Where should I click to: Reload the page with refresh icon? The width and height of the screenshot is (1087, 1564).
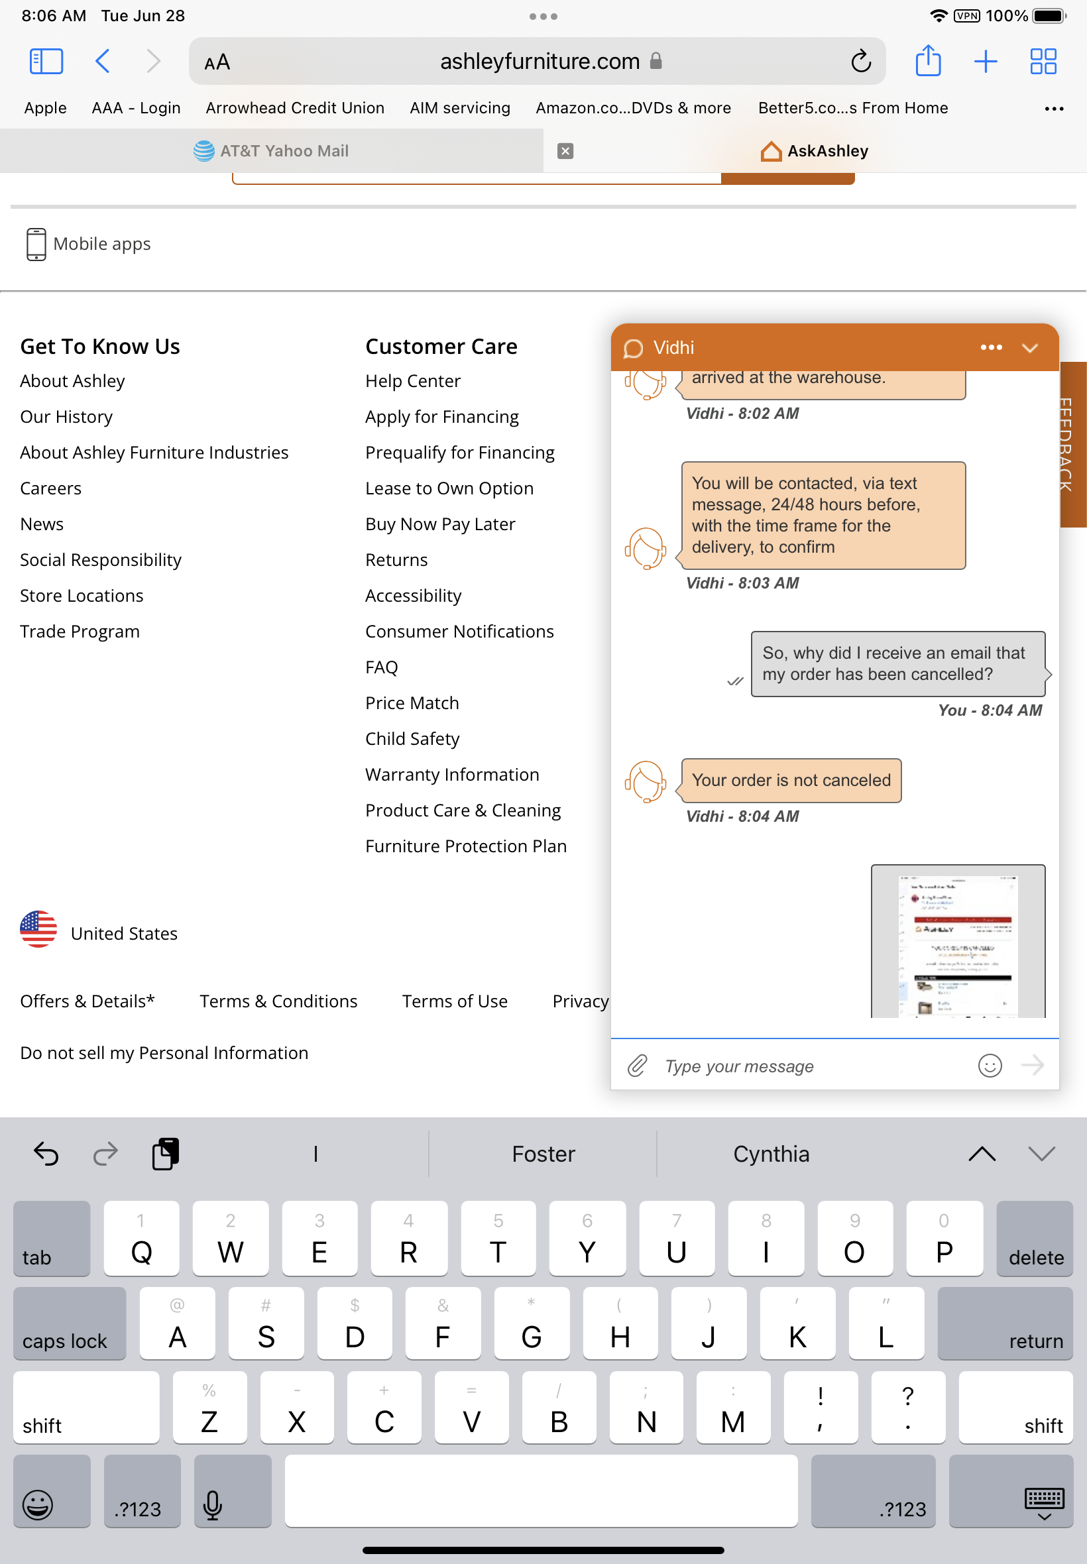(x=861, y=61)
